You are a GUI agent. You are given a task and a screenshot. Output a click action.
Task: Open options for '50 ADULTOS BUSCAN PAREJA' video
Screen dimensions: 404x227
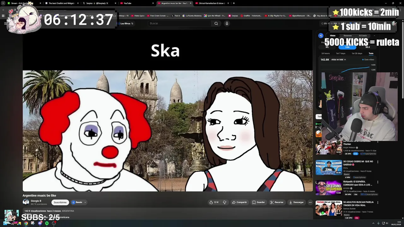coord(377,203)
